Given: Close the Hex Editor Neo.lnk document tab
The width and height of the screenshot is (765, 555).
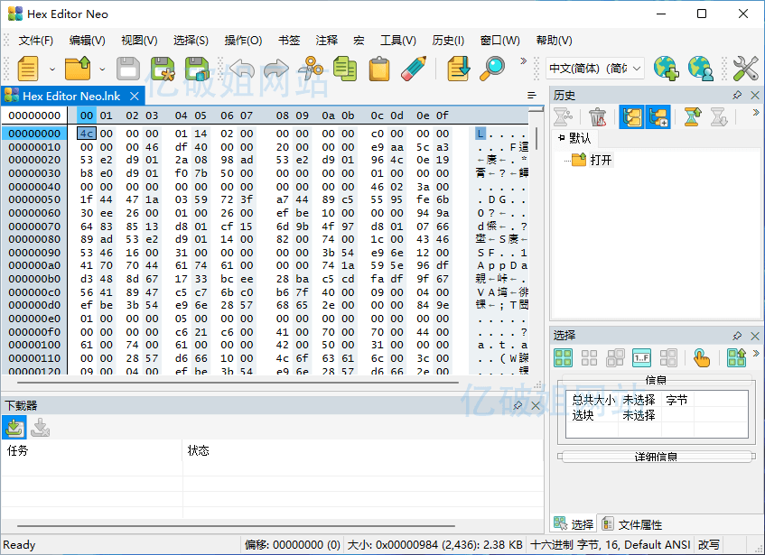Looking at the screenshot, I should [x=135, y=96].
